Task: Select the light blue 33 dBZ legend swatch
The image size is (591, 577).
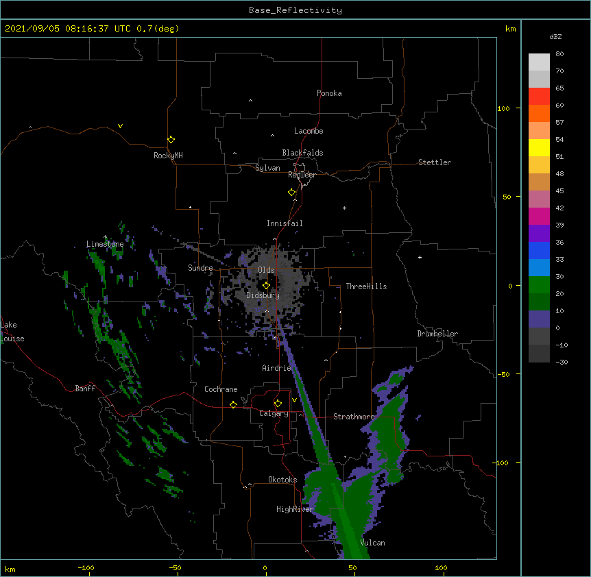Action: 539,267
